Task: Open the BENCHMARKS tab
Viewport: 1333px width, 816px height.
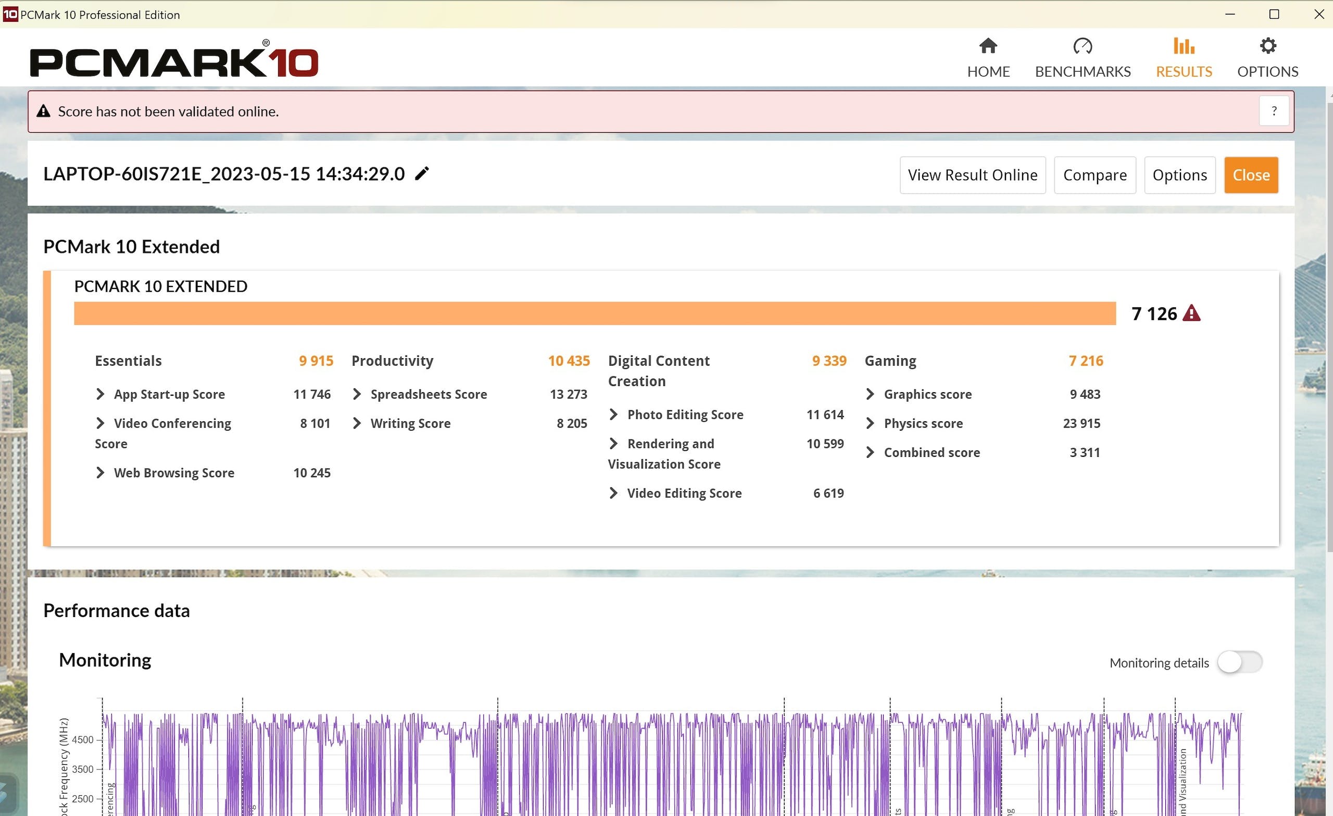Action: point(1083,58)
